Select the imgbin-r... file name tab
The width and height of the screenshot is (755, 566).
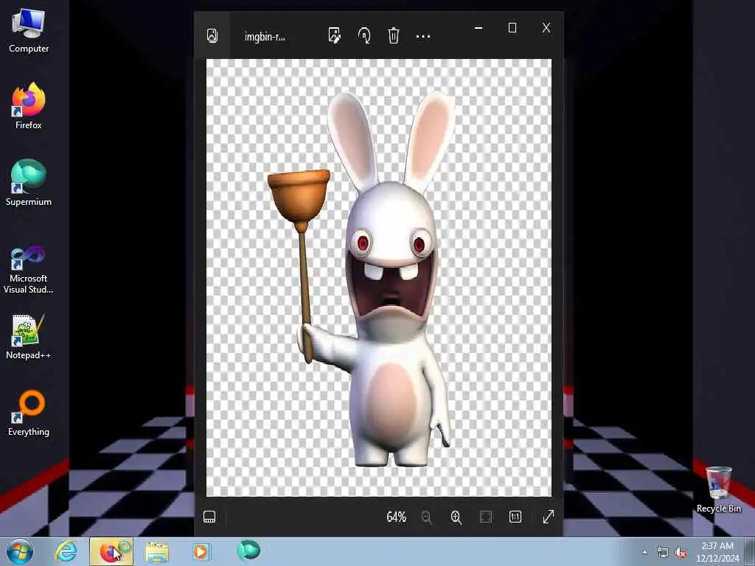265,37
